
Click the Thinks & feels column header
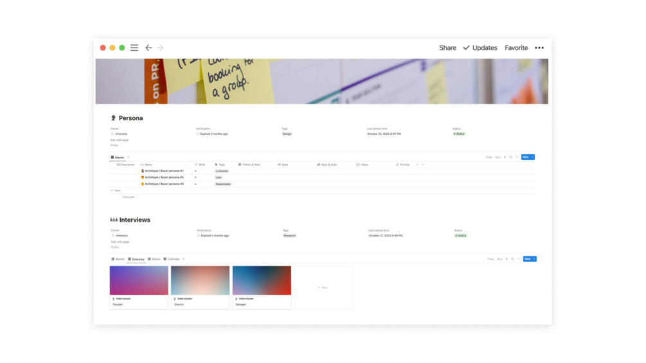(249, 164)
